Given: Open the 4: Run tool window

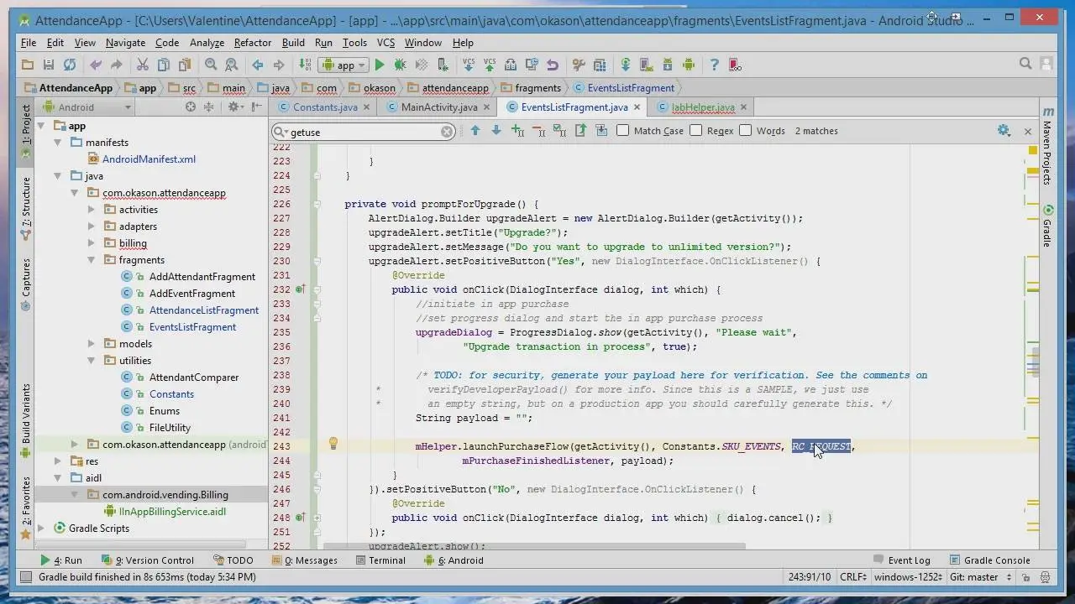Looking at the screenshot, I should 61,560.
